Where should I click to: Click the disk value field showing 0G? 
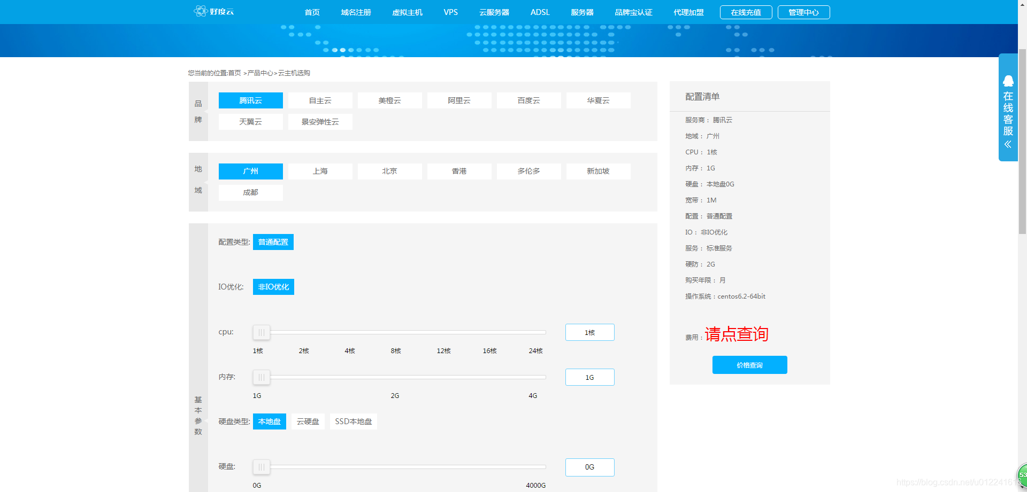(x=589, y=467)
